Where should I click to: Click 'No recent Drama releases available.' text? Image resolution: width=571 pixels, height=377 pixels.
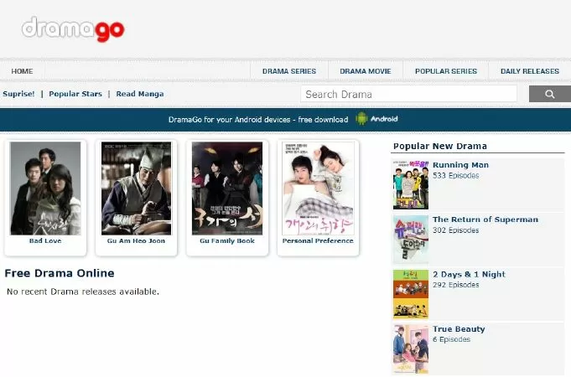click(83, 292)
